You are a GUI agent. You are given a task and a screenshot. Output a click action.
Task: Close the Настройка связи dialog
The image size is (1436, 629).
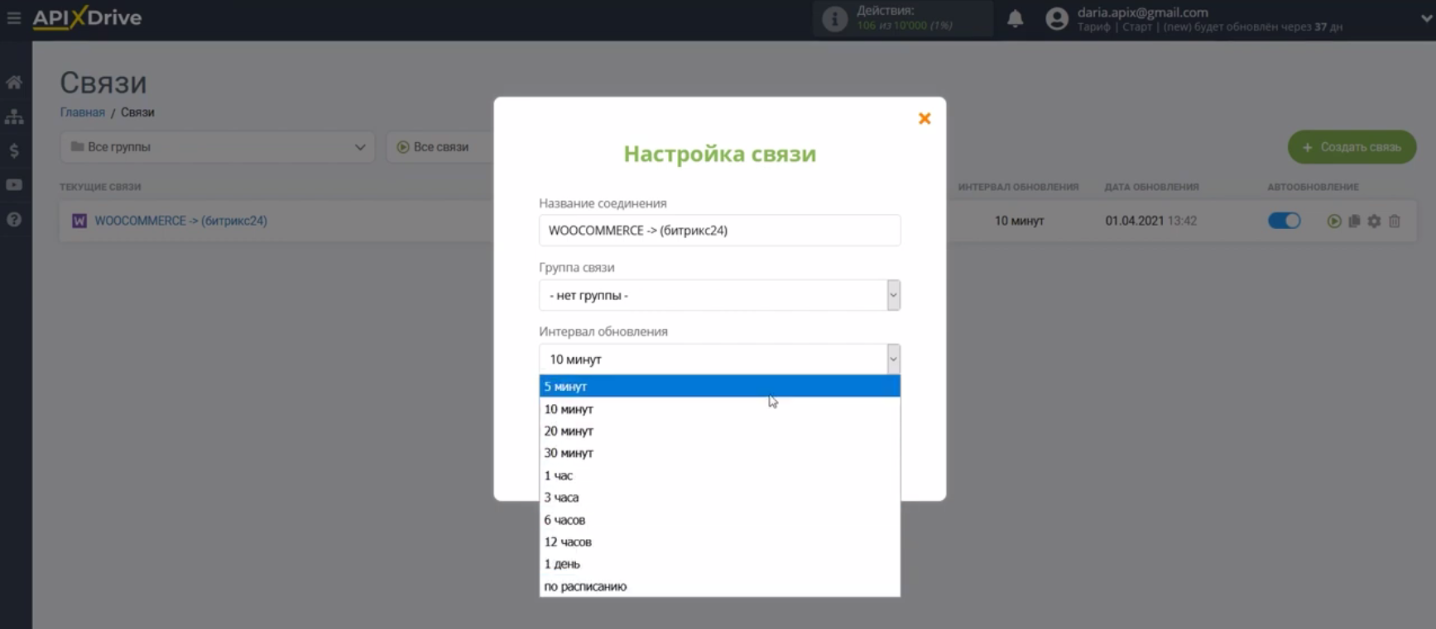pyautogui.click(x=925, y=118)
